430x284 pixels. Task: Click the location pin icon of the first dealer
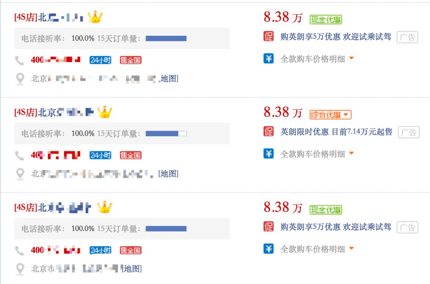point(20,79)
